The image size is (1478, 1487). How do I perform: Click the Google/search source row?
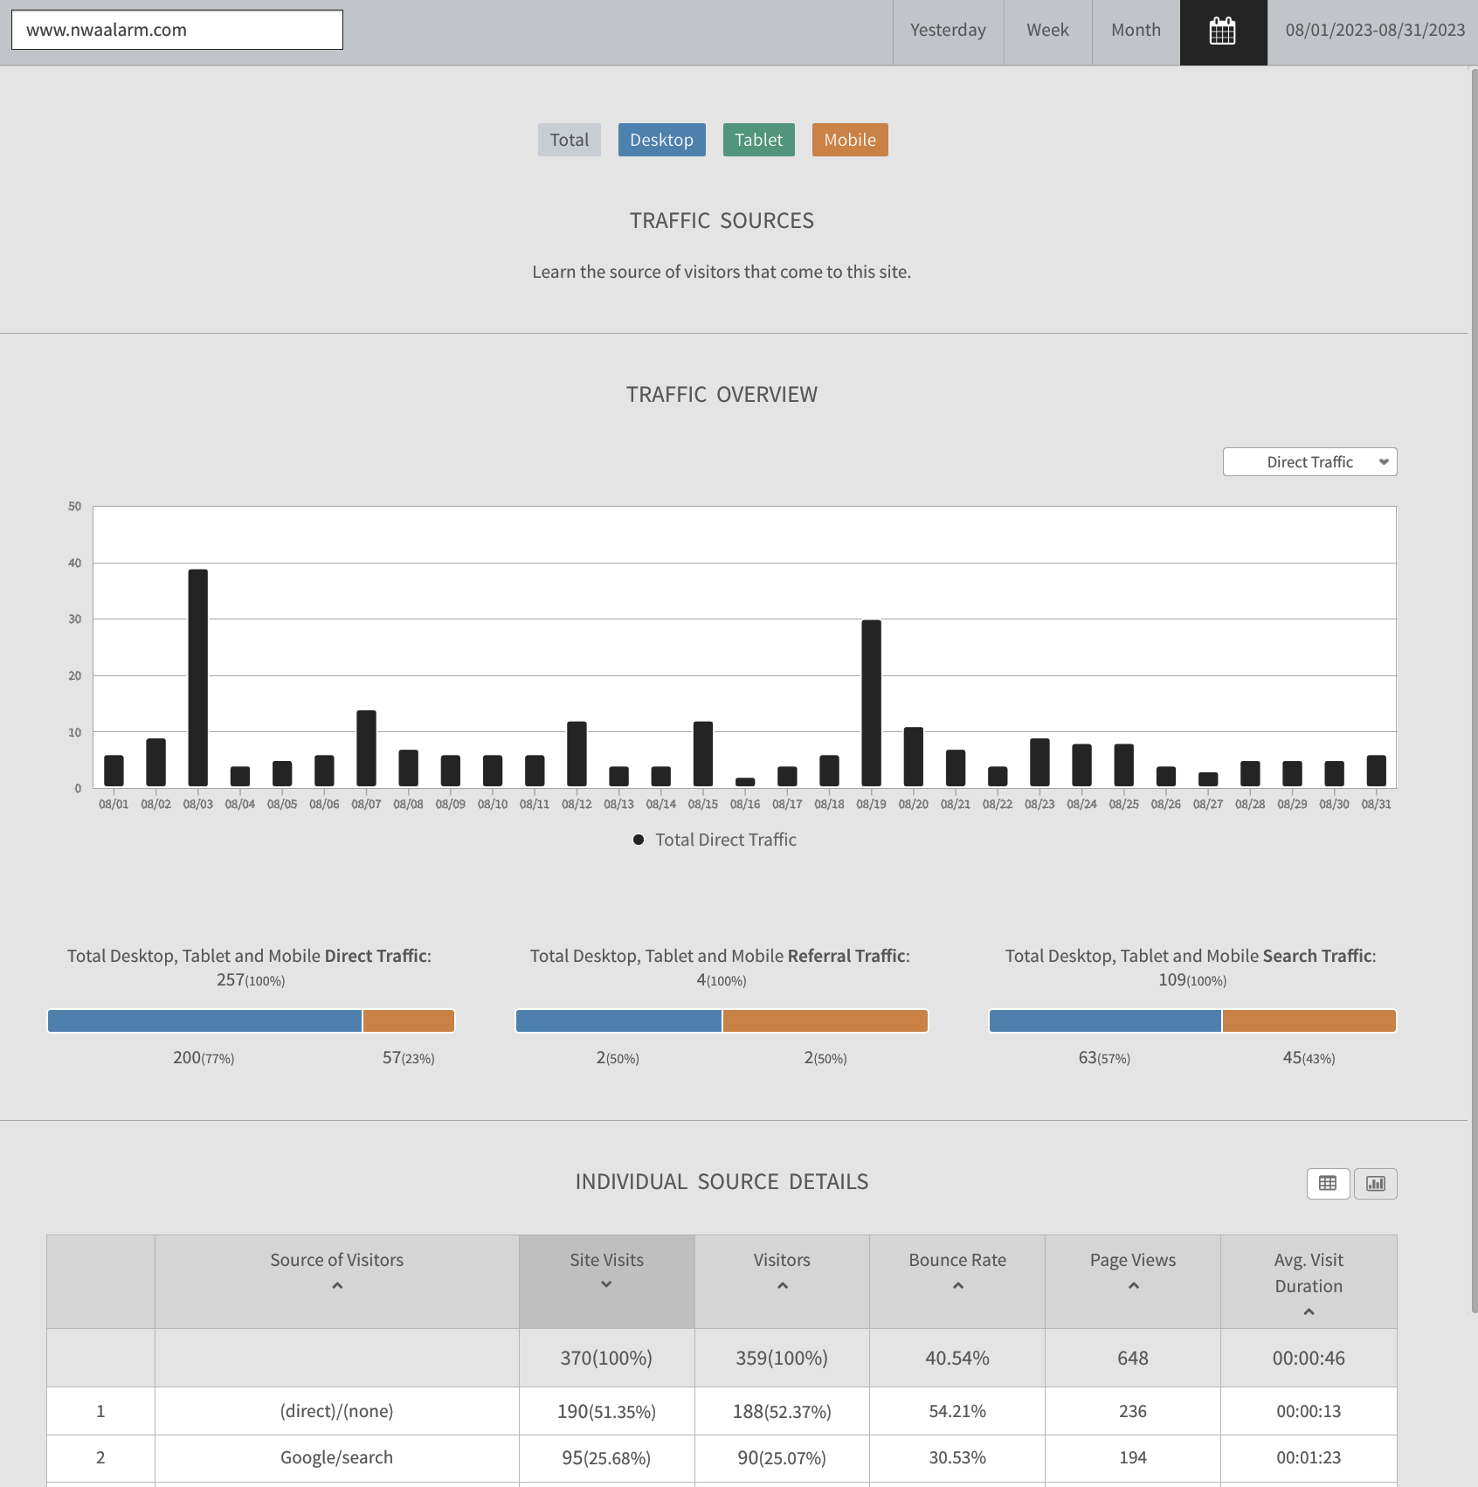tap(722, 1457)
